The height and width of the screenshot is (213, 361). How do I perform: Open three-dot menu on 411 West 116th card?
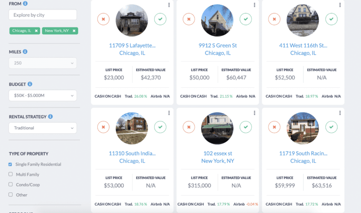340,5
